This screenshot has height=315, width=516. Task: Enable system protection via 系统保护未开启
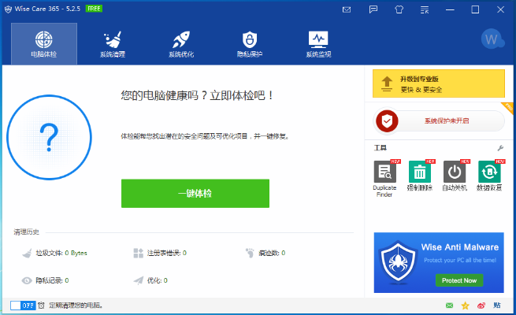point(439,121)
